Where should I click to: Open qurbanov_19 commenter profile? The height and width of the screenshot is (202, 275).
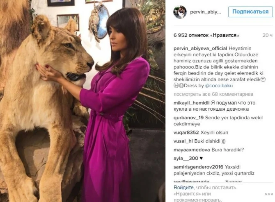188,118
